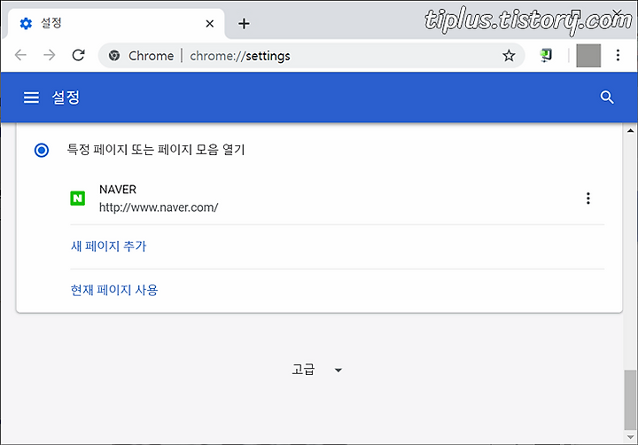Select the 특정 페이지 또는 페이지 모음 열기 radio

42,150
